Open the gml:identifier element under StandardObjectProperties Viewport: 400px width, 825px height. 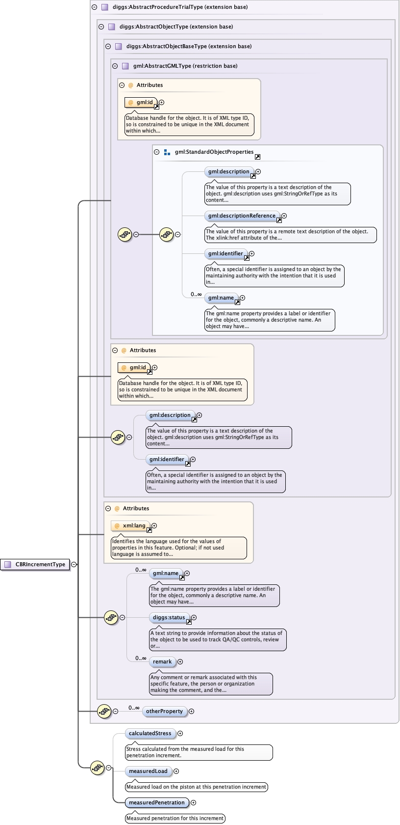225,254
